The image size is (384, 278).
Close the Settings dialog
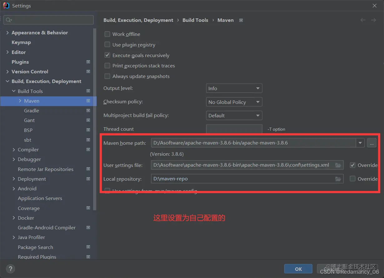point(375,6)
